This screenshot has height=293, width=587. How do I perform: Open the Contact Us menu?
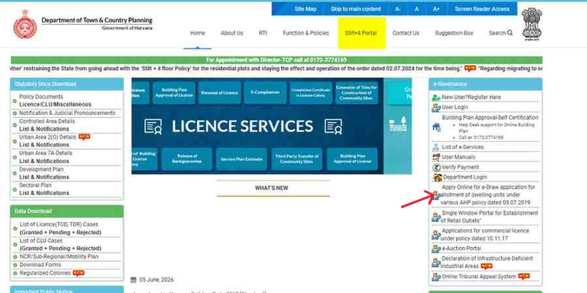point(406,33)
